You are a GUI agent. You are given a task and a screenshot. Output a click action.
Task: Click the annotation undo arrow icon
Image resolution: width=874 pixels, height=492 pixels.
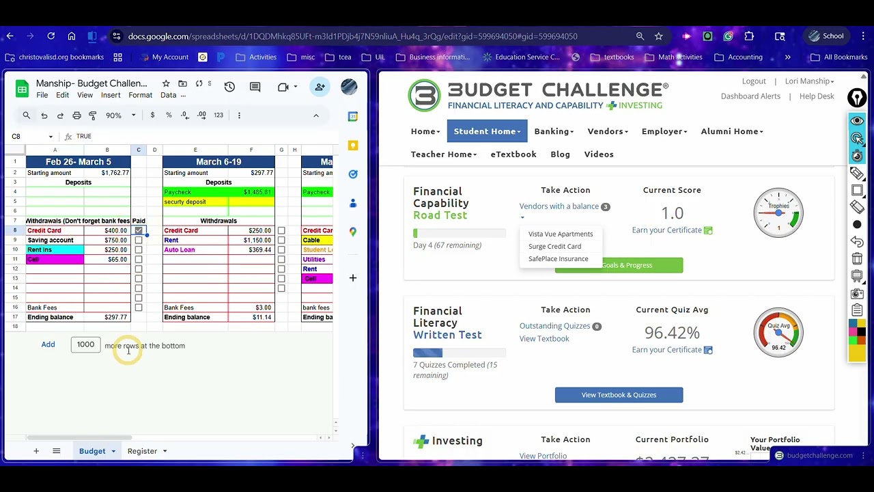click(x=857, y=241)
